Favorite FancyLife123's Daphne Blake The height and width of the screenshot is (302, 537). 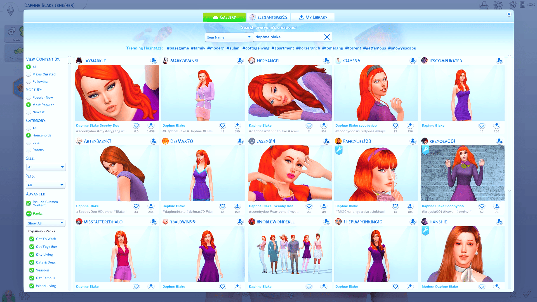tap(395, 206)
